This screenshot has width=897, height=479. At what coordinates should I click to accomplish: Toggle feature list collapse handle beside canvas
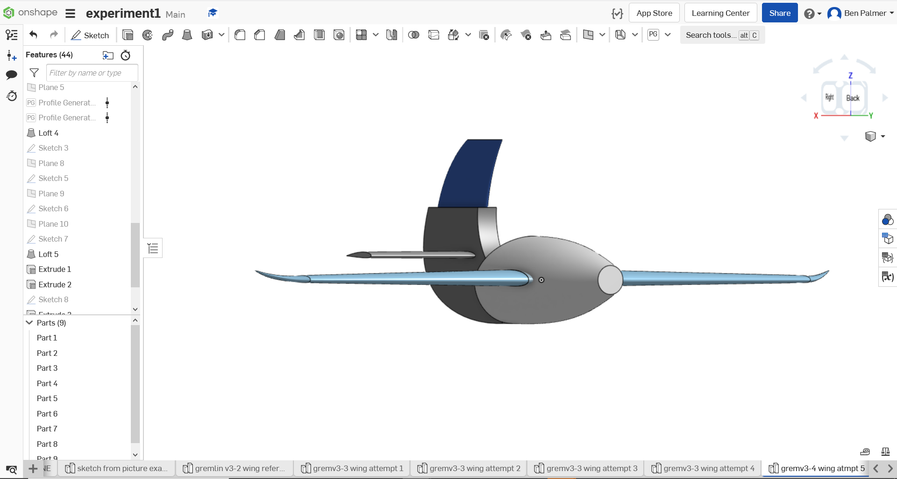point(153,248)
